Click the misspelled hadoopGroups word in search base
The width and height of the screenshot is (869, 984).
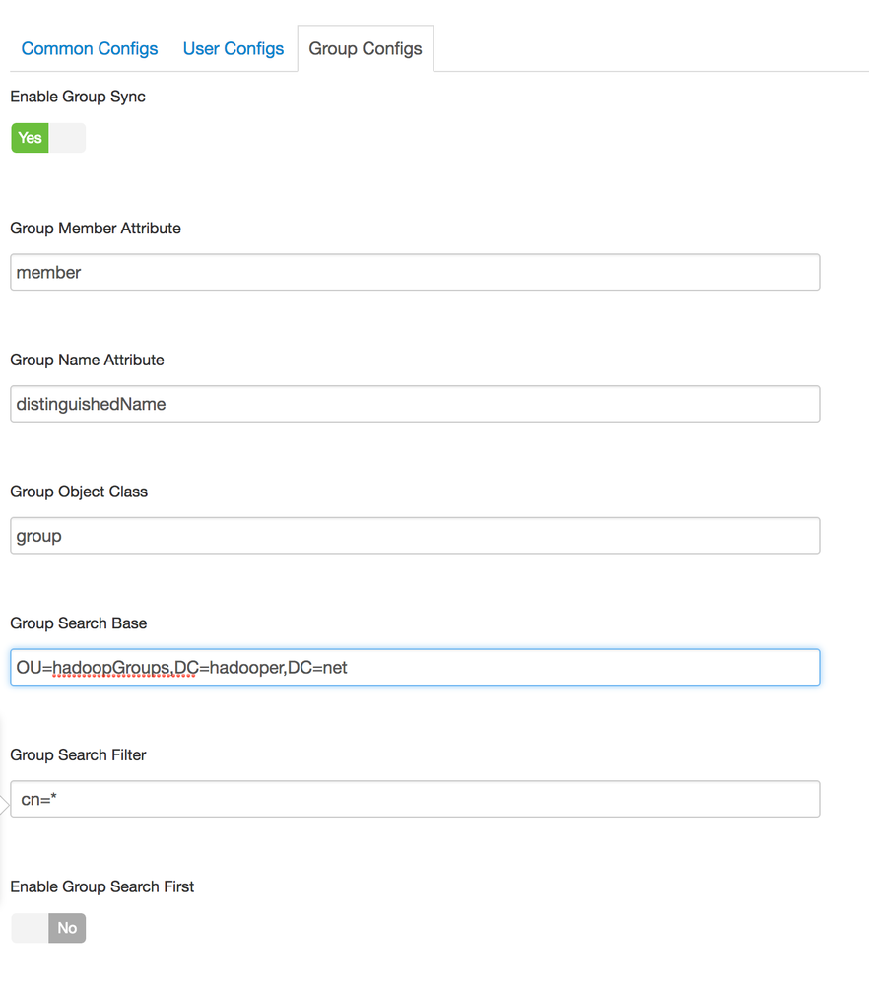(111, 668)
